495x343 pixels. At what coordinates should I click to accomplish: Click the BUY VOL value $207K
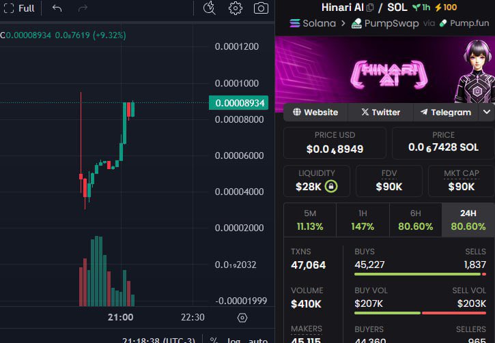(369, 303)
